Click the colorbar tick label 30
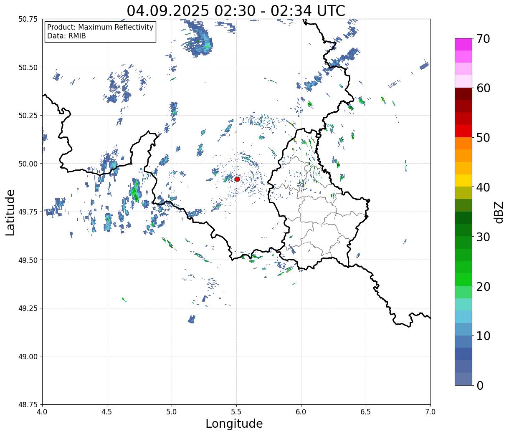509x434 pixels. click(483, 237)
